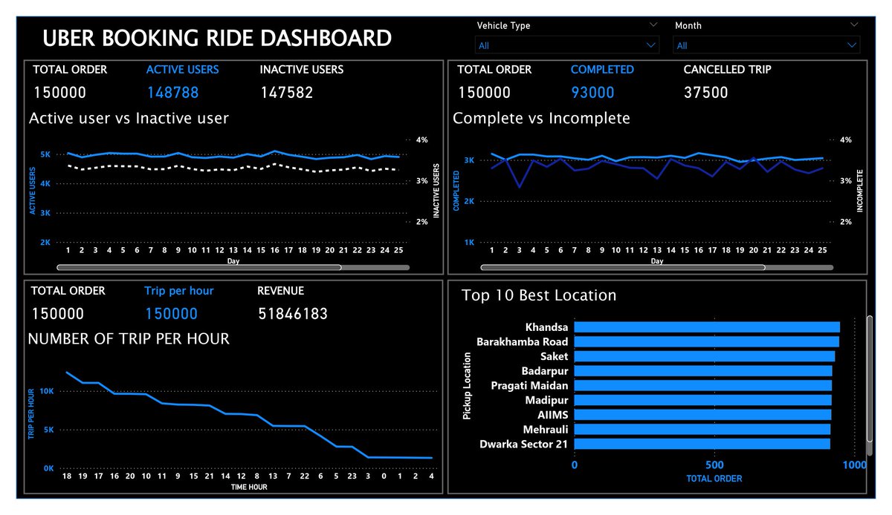This screenshot has width=892, height=515.
Task: Click the REVENUE value 51846183
Action: click(x=293, y=314)
